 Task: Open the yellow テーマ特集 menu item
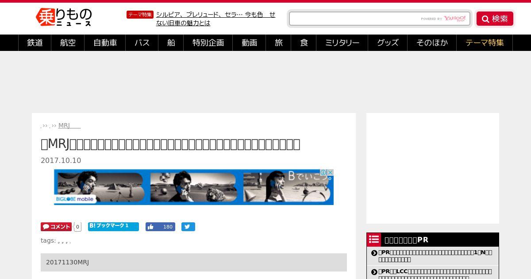click(485, 43)
